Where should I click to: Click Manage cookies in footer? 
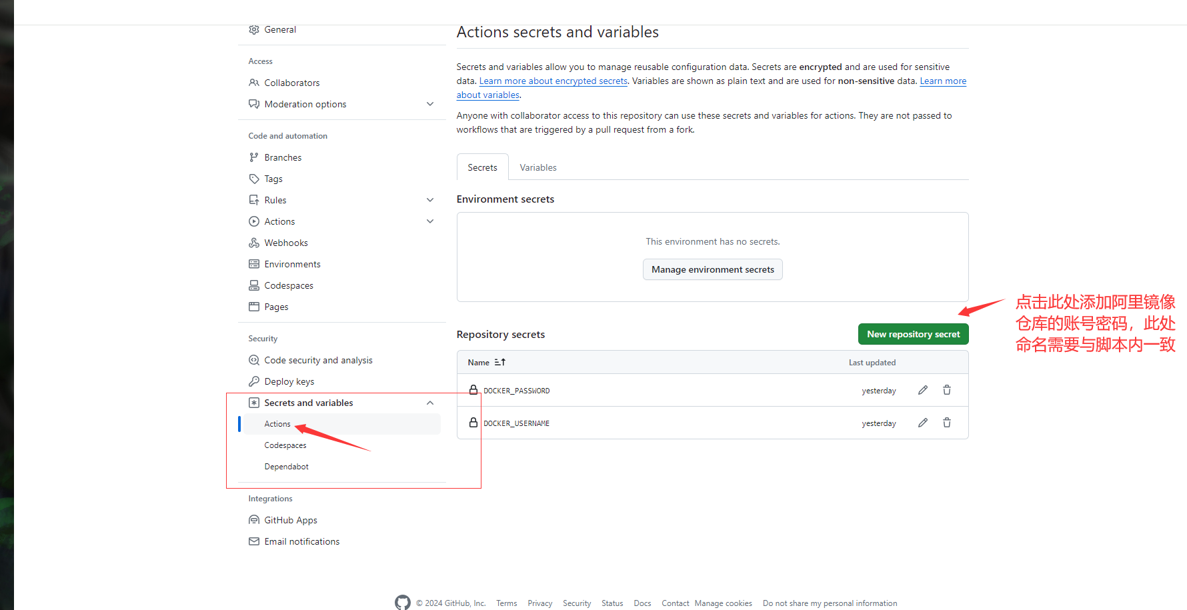pos(724,603)
